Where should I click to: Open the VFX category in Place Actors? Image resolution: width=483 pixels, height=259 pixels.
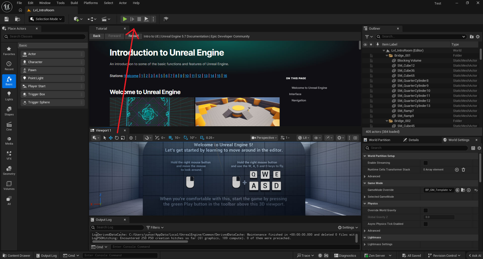pos(9,156)
